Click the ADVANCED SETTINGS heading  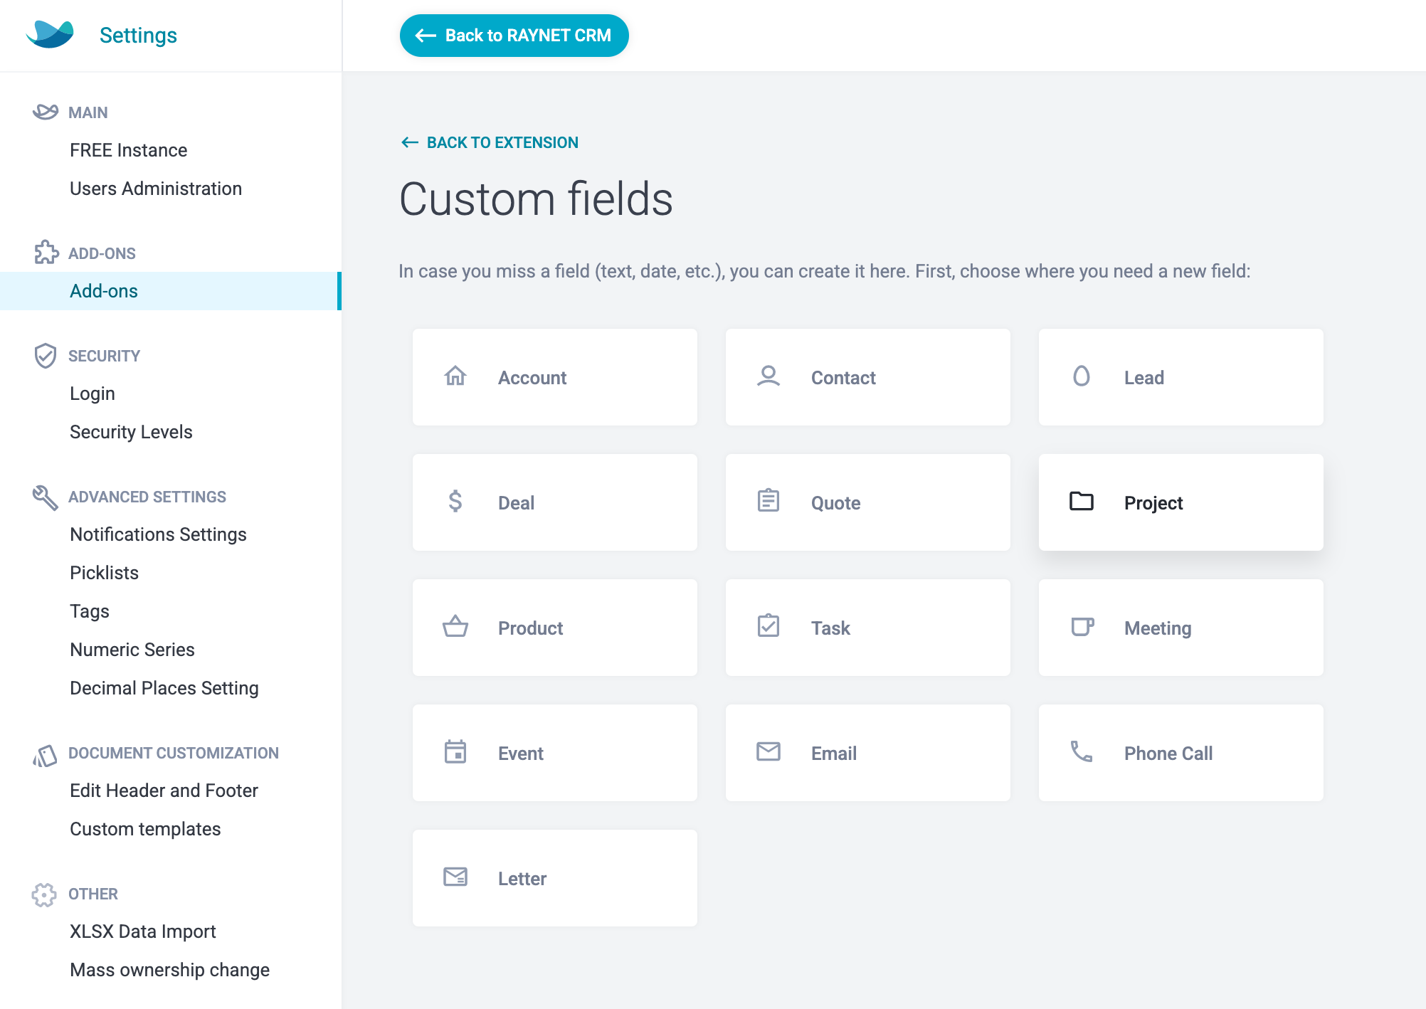point(147,497)
